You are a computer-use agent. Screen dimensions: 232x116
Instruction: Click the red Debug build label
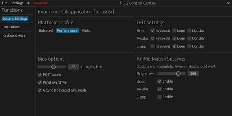[40, 3]
